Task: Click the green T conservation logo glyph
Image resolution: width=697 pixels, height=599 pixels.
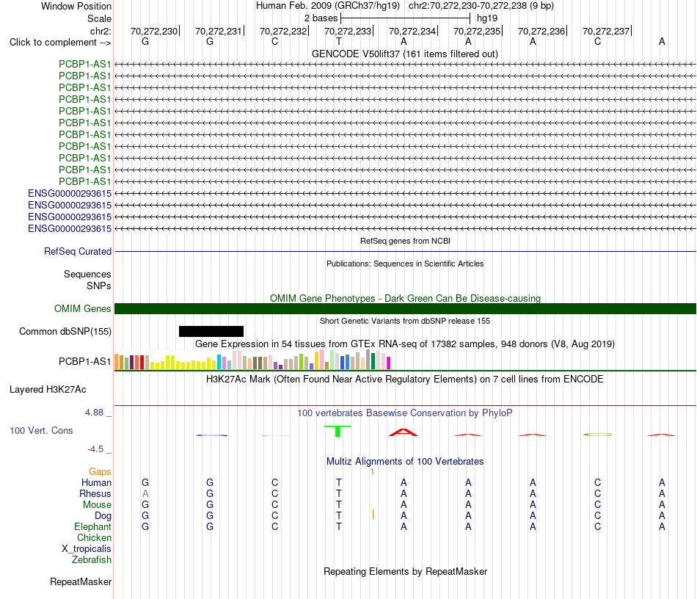Action: pyautogui.click(x=337, y=431)
